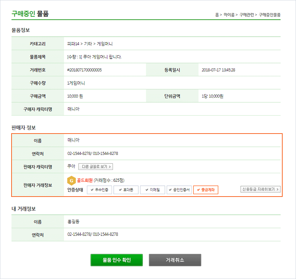Expand 신용등급 자세히보기 details

(x=260, y=189)
